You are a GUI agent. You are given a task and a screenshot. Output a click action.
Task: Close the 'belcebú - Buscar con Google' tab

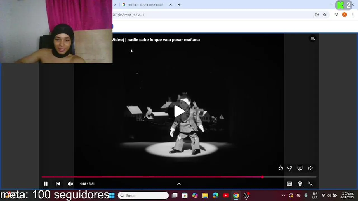click(x=171, y=5)
